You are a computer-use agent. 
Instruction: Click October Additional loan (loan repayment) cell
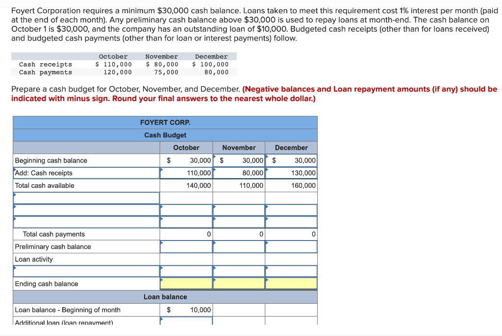186,321
